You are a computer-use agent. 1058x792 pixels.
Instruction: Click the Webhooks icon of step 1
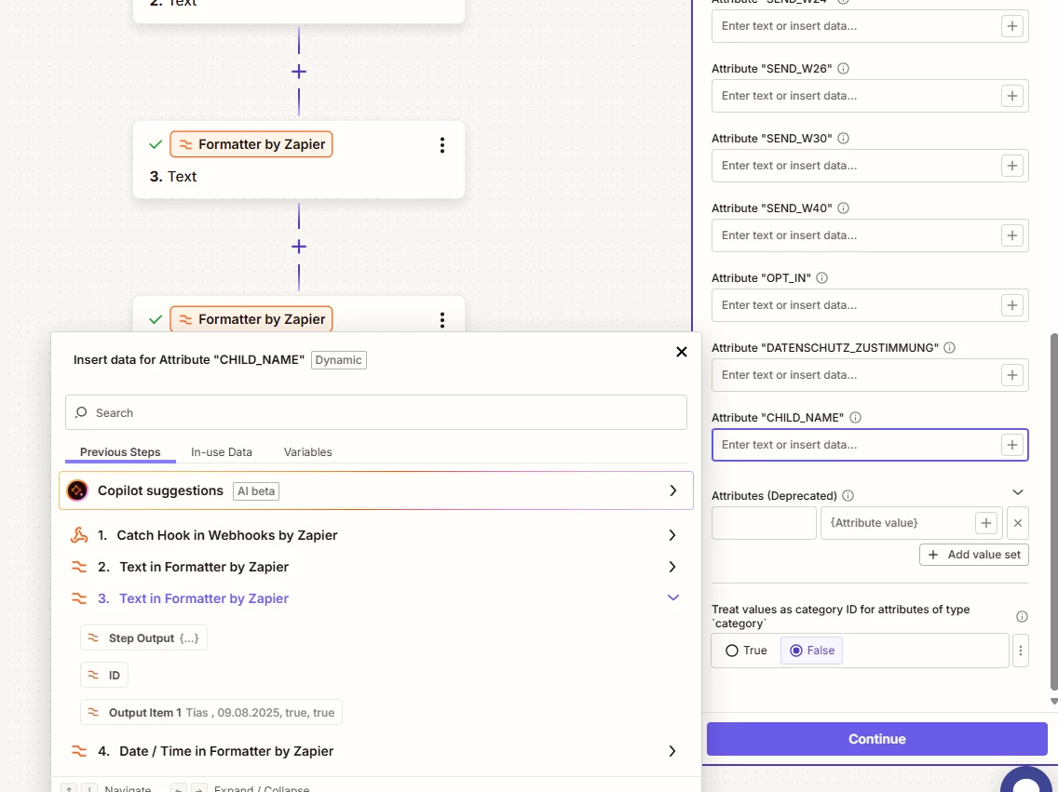click(79, 535)
